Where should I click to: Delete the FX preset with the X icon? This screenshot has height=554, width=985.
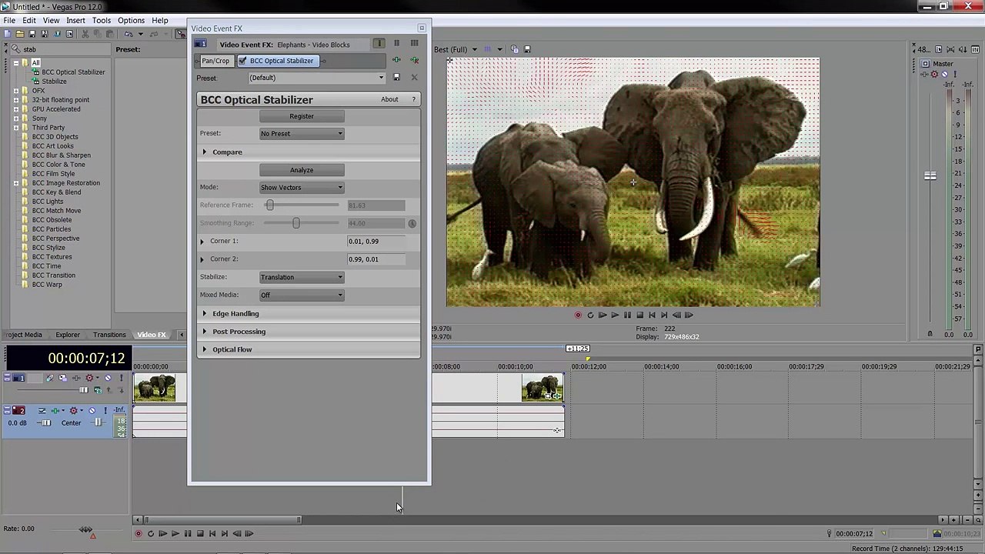[x=414, y=78]
